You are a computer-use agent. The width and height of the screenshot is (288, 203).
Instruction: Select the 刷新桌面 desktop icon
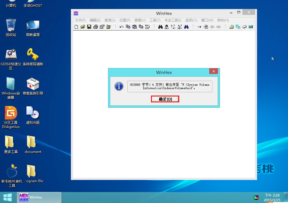pyautogui.click(x=33, y=28)
